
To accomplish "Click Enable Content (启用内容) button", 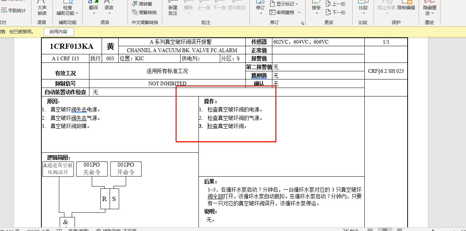I will [58, 32].
